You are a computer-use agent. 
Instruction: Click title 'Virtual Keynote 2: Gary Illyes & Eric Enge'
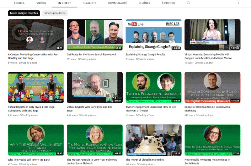tap(32, 109)
